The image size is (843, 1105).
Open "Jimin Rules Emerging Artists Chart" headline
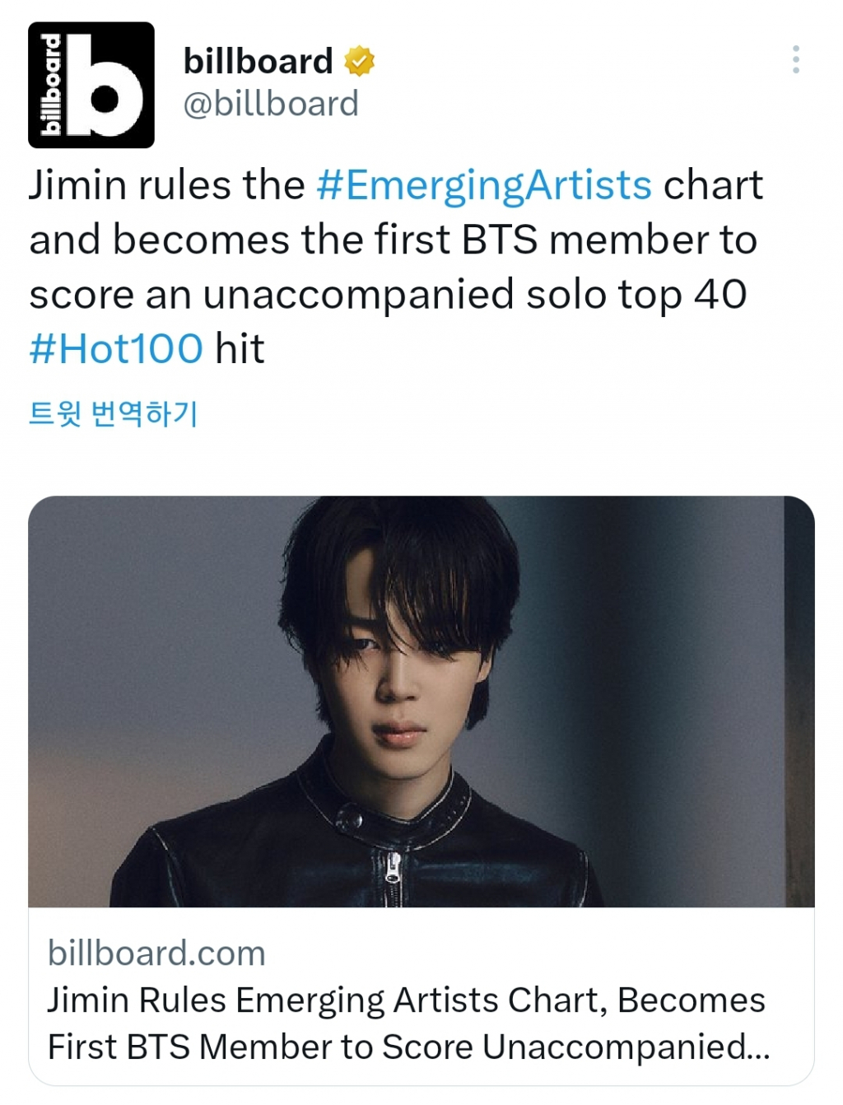(x=406, y=1000)
